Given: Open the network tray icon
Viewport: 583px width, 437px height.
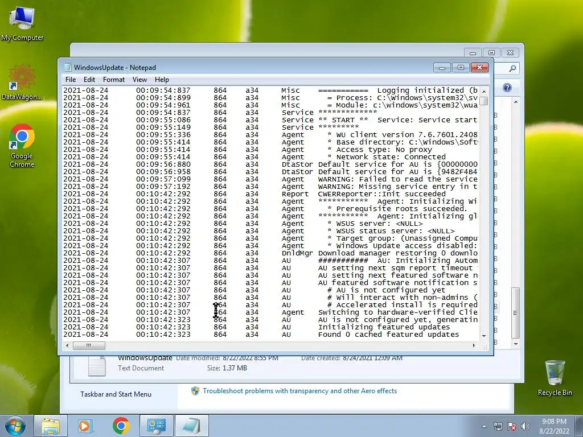Looking at the screenshot, I should (x=498, y=426).
